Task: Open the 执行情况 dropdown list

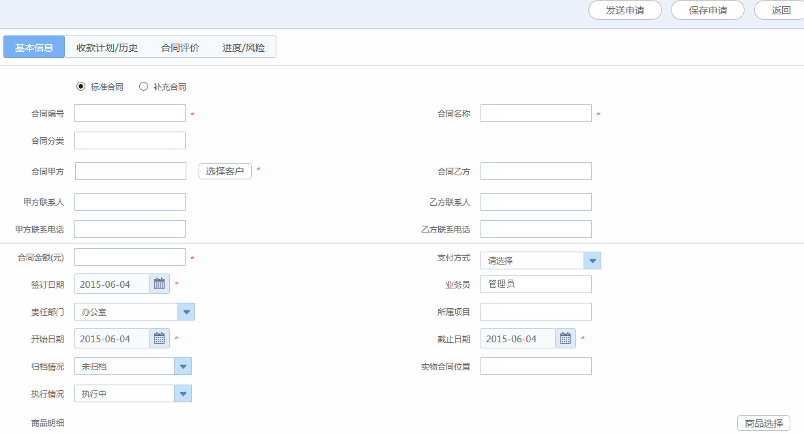Action: pyautogui.click(x=182, y=393)
